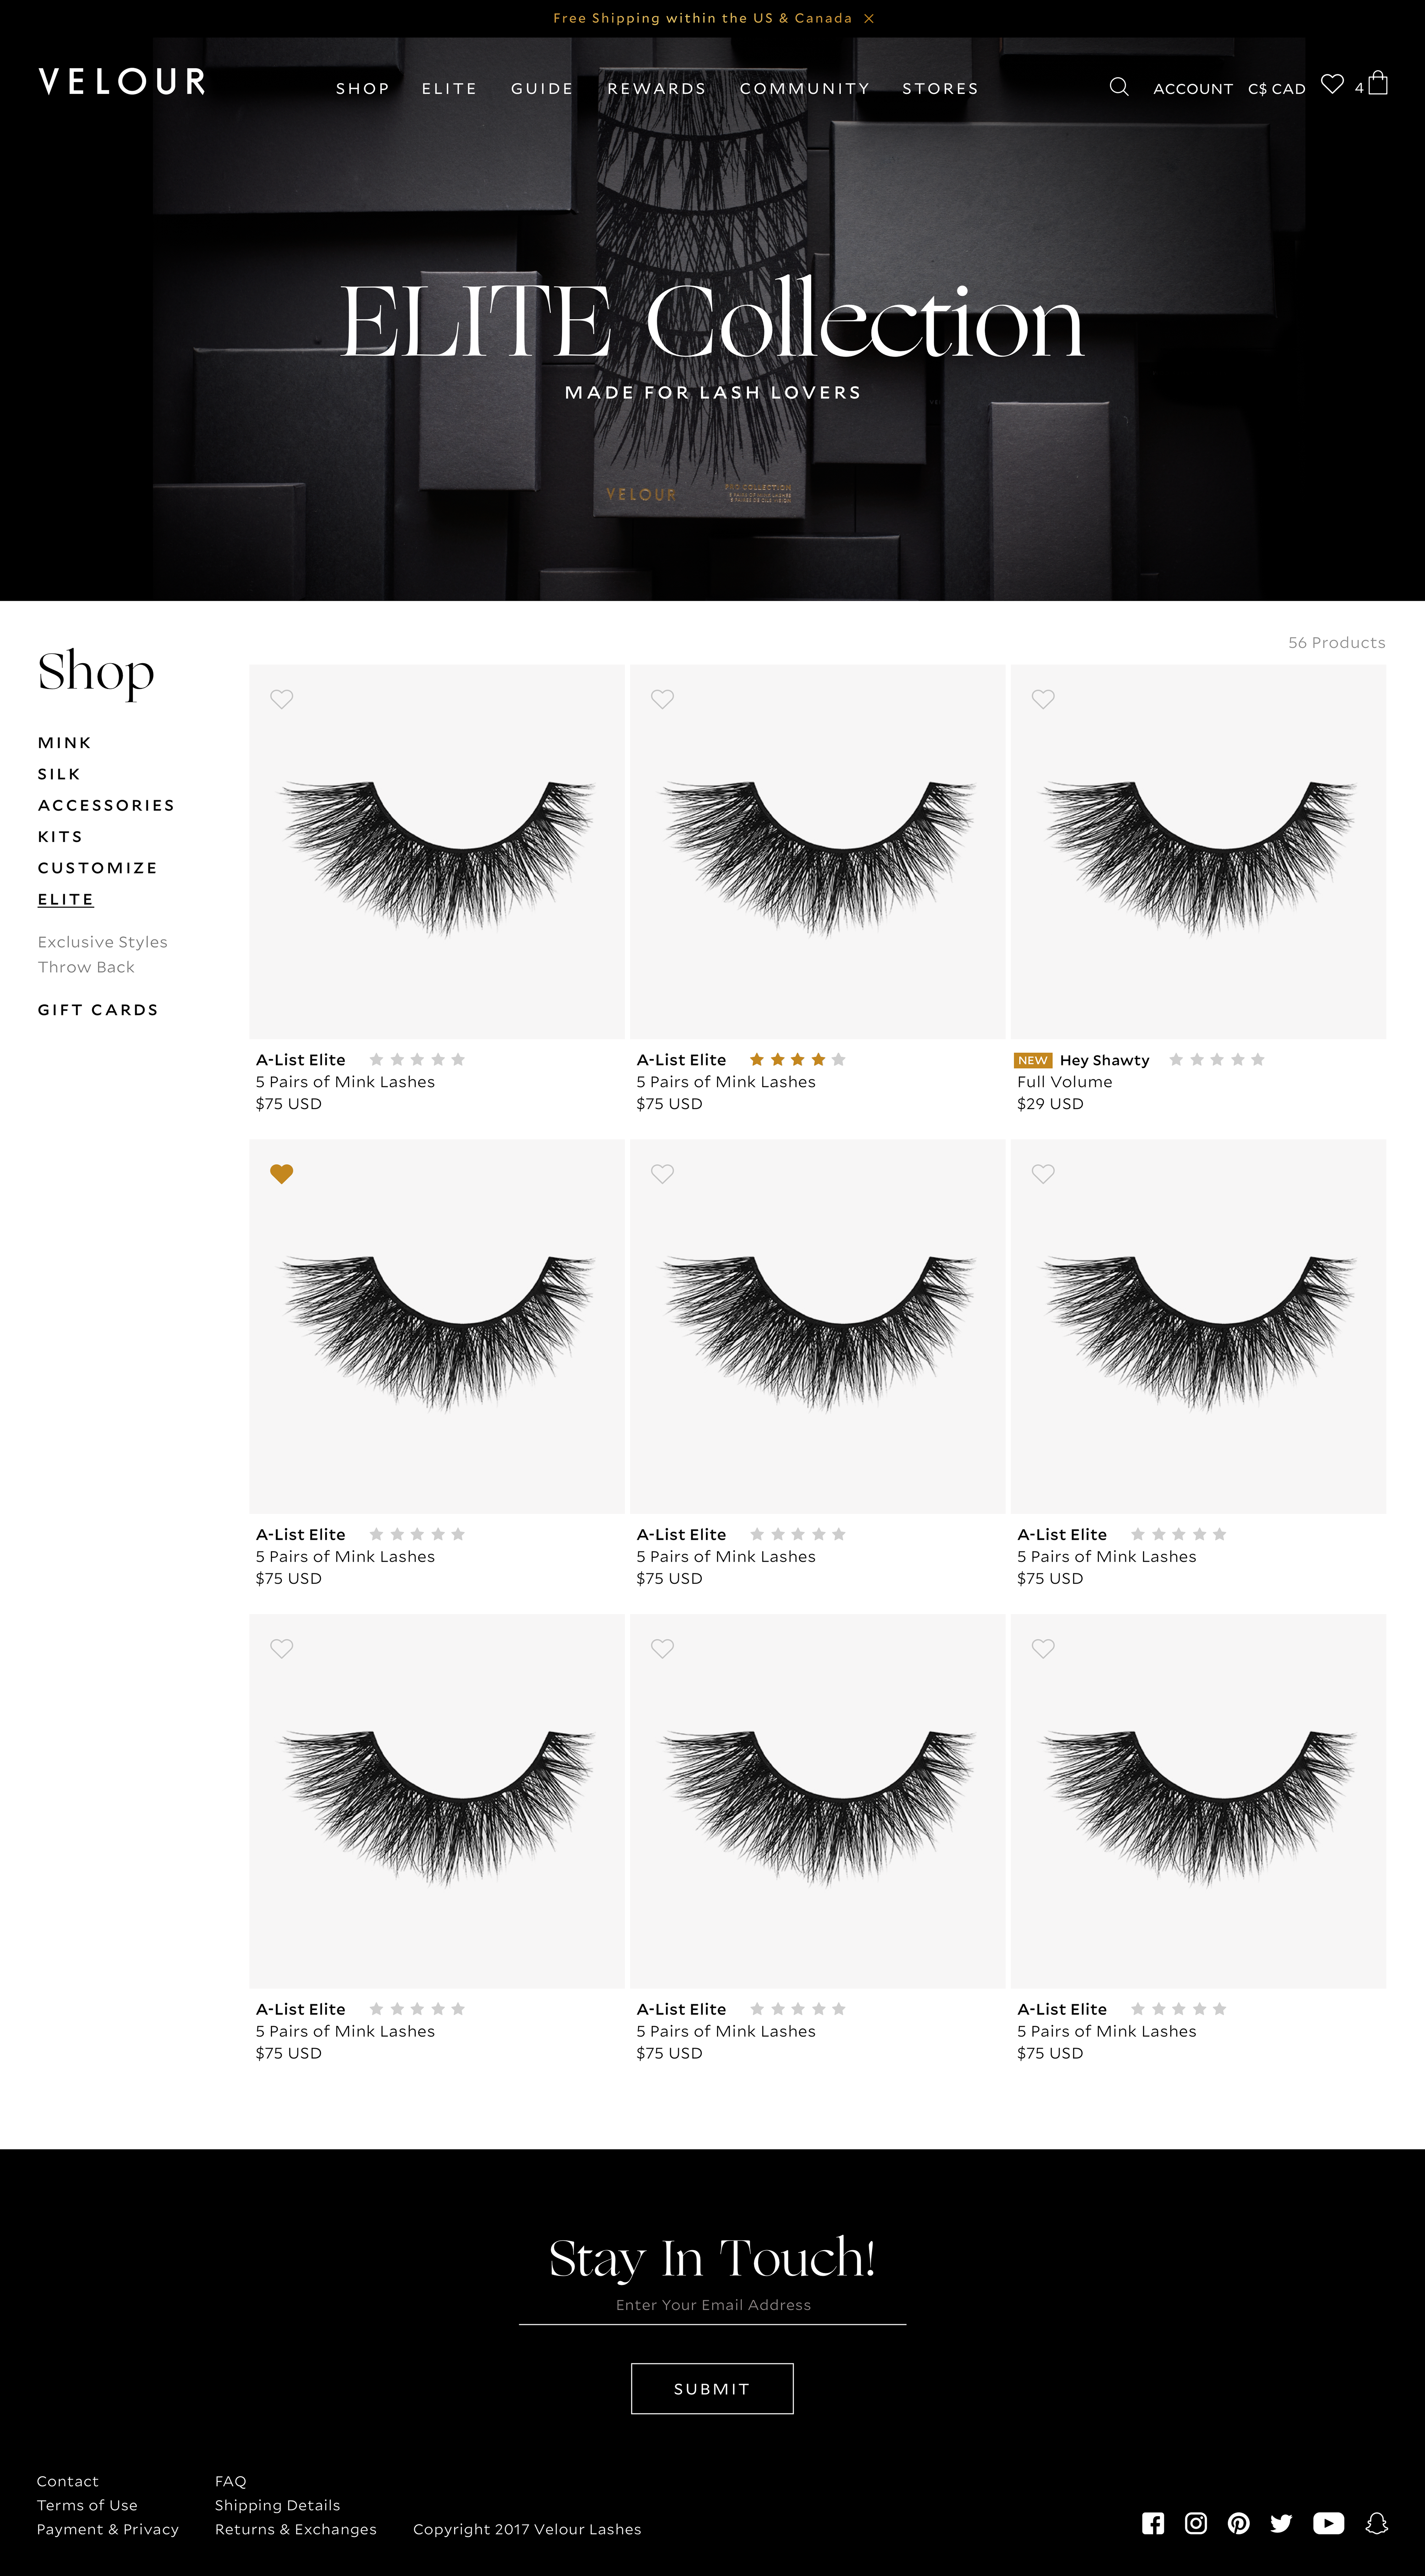Remove favorite from gold-hearted A-List Elite
The image size is (1425, 2576).
[282, 1174]
